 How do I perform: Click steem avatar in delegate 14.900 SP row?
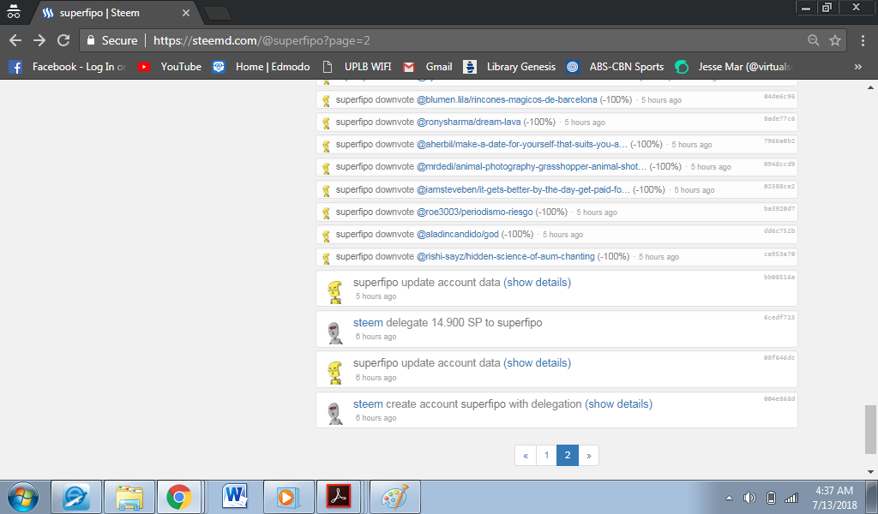point(335,332)
